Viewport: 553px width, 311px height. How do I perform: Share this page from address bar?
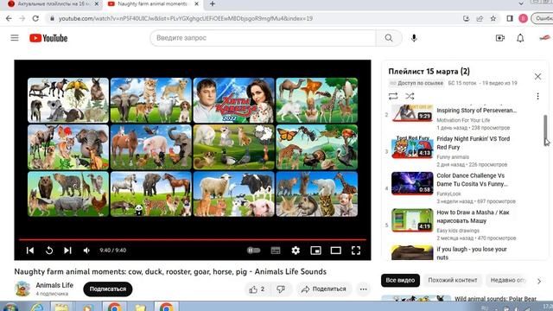click(x=480, y=18)
